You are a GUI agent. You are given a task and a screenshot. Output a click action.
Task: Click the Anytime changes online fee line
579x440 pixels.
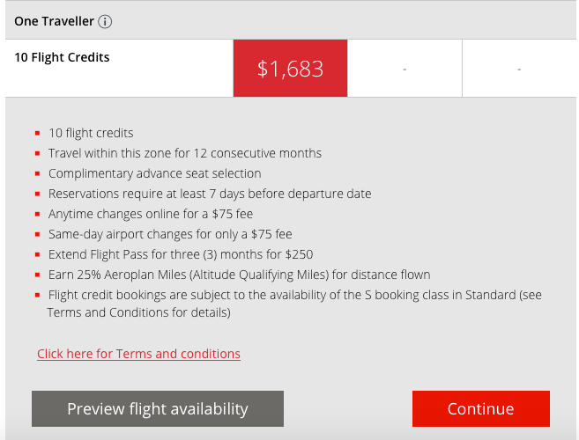[x=151, y=214]
